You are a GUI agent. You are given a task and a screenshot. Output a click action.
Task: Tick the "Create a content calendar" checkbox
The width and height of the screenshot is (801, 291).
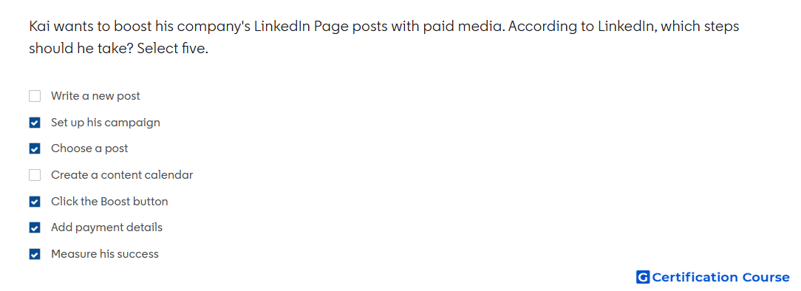(x=35, y=175)
